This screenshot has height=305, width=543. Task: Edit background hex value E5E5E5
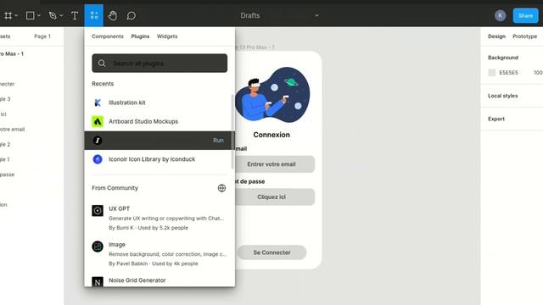(x=508, y=73)
